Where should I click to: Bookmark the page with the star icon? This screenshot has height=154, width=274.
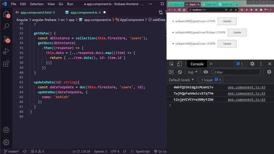tap(236, 10)
